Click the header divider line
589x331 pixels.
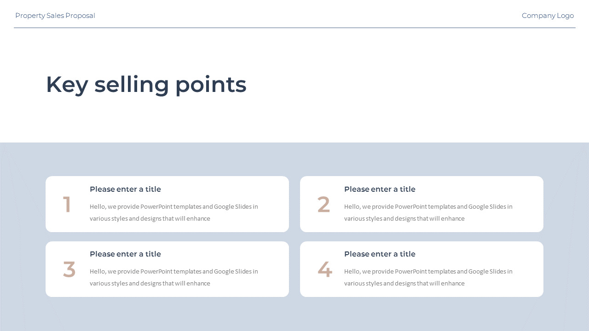tap(294, 28)
